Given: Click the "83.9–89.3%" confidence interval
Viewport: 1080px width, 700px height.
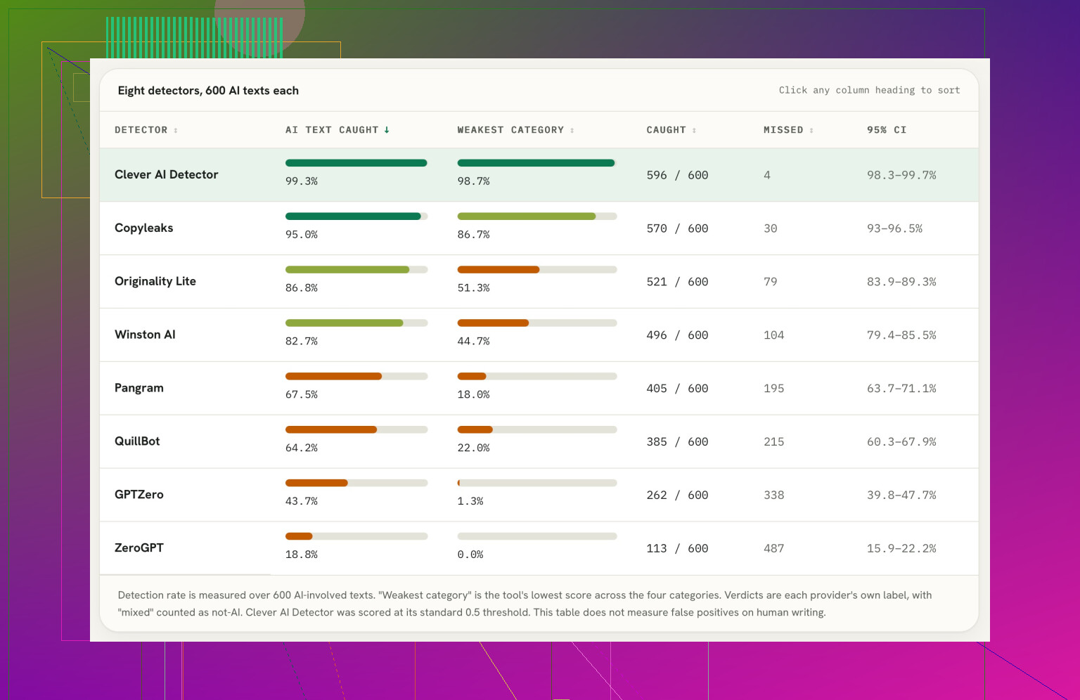Looking at the screenshot, I should coord(901,283).
